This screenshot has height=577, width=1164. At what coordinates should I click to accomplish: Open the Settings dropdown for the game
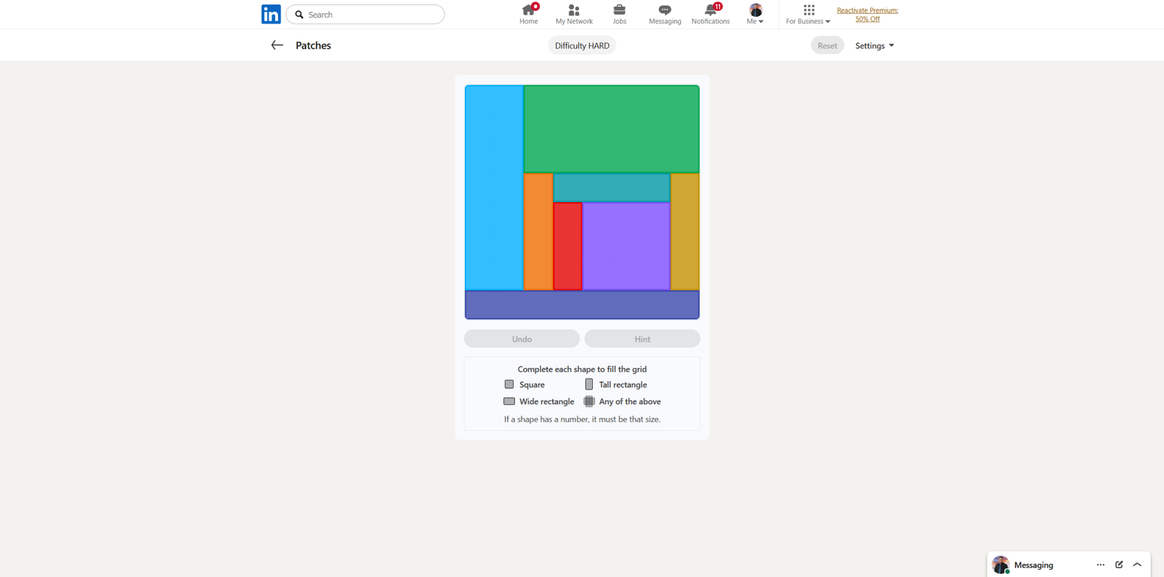[x=874, y=46]
